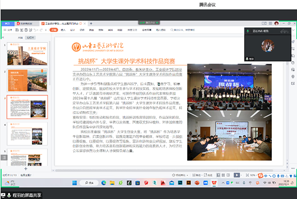This screenshot has width=297, height=199.
Task: Click the horizontal scrollbar below the slide
Action: click(164, 171)
